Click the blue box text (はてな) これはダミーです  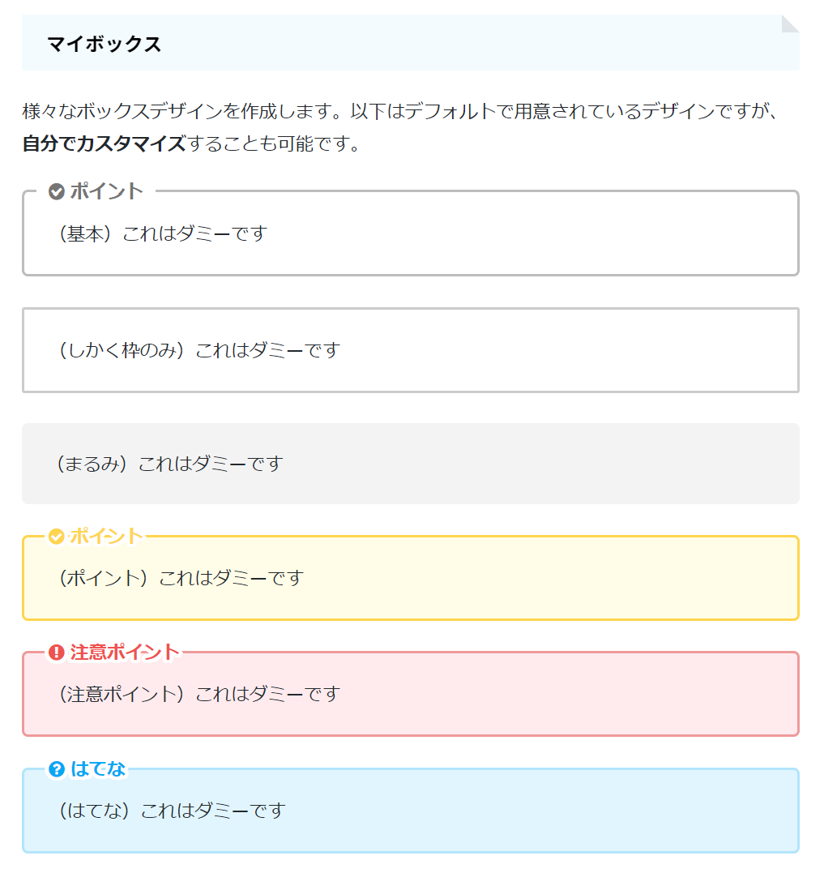point(173,811)
